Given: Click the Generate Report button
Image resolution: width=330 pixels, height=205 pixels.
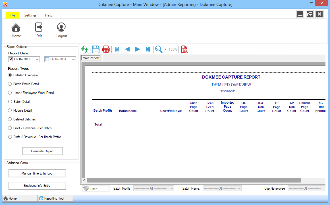Looking at the screenshot, I should 43,151.
